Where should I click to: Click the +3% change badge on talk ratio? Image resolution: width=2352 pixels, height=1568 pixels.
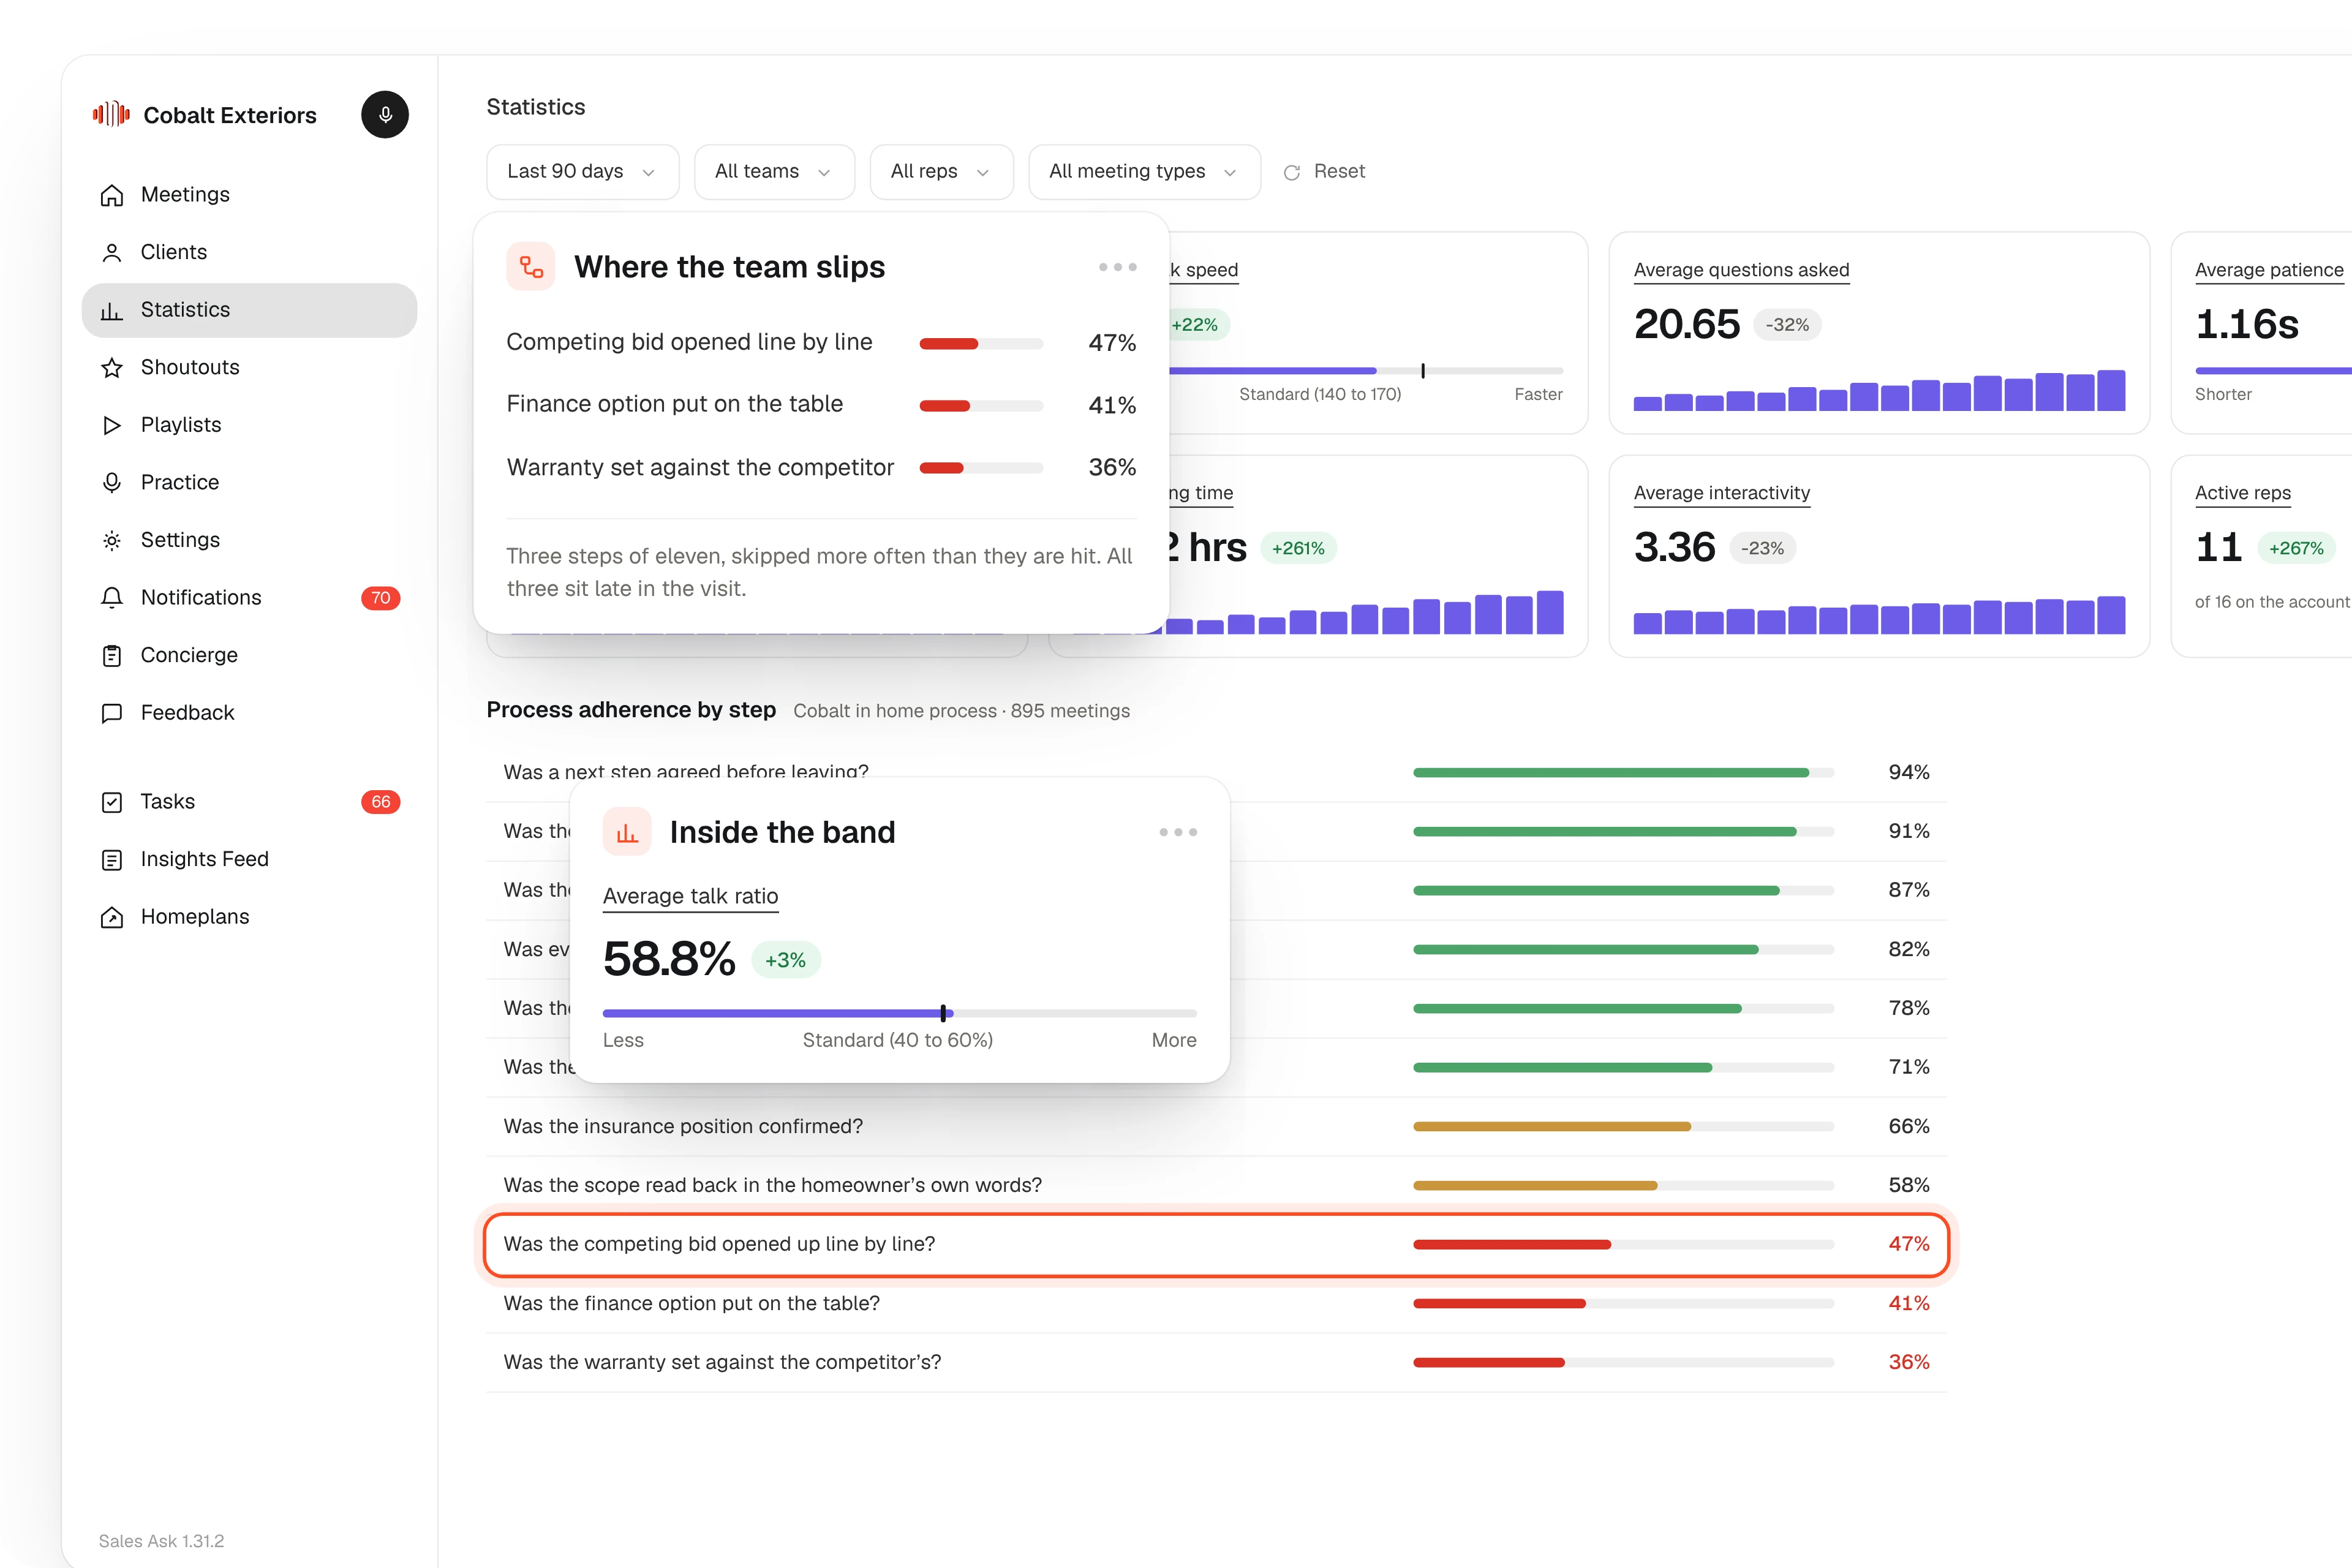[x=785, y=960]
